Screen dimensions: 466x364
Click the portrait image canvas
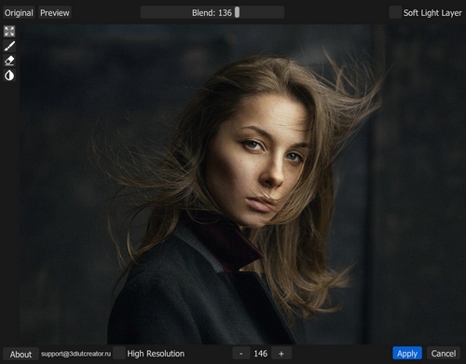tap(242, 184)
